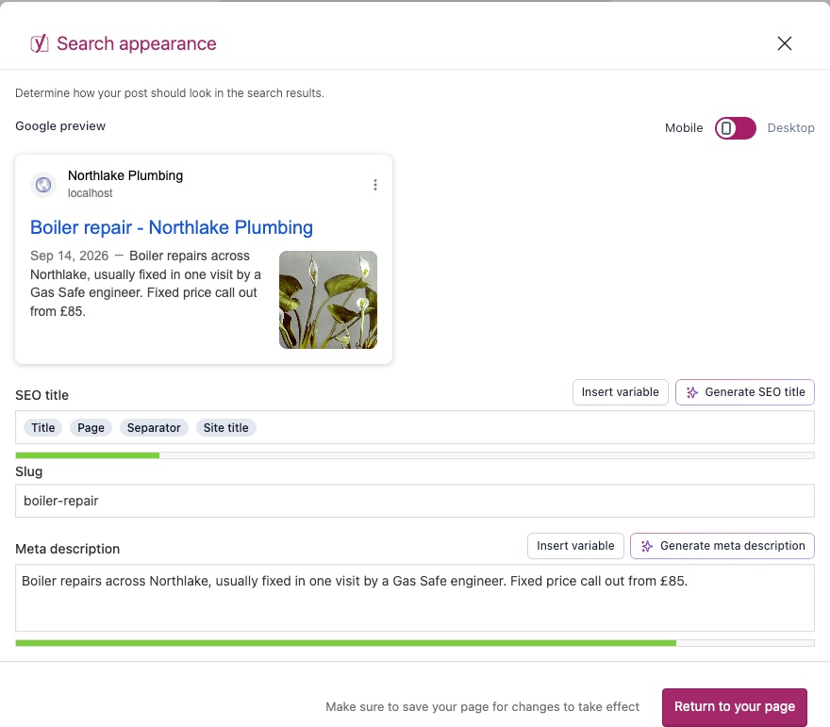Click Insert variable for Meta description
The height and width of the screenshot is (727, 830).
[575, 546]
